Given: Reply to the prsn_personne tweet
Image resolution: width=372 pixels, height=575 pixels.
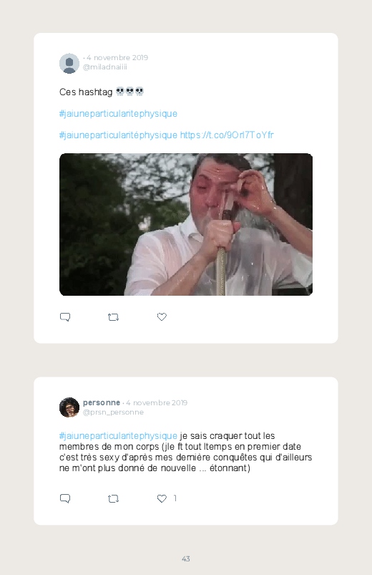Looking at the screenshot, I should click(x=65, y=498).
